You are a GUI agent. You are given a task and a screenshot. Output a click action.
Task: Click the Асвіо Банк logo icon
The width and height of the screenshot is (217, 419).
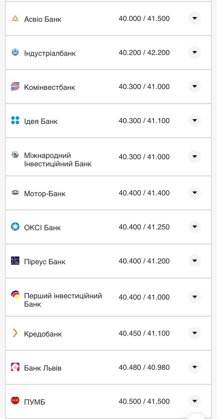click(16, 19)
